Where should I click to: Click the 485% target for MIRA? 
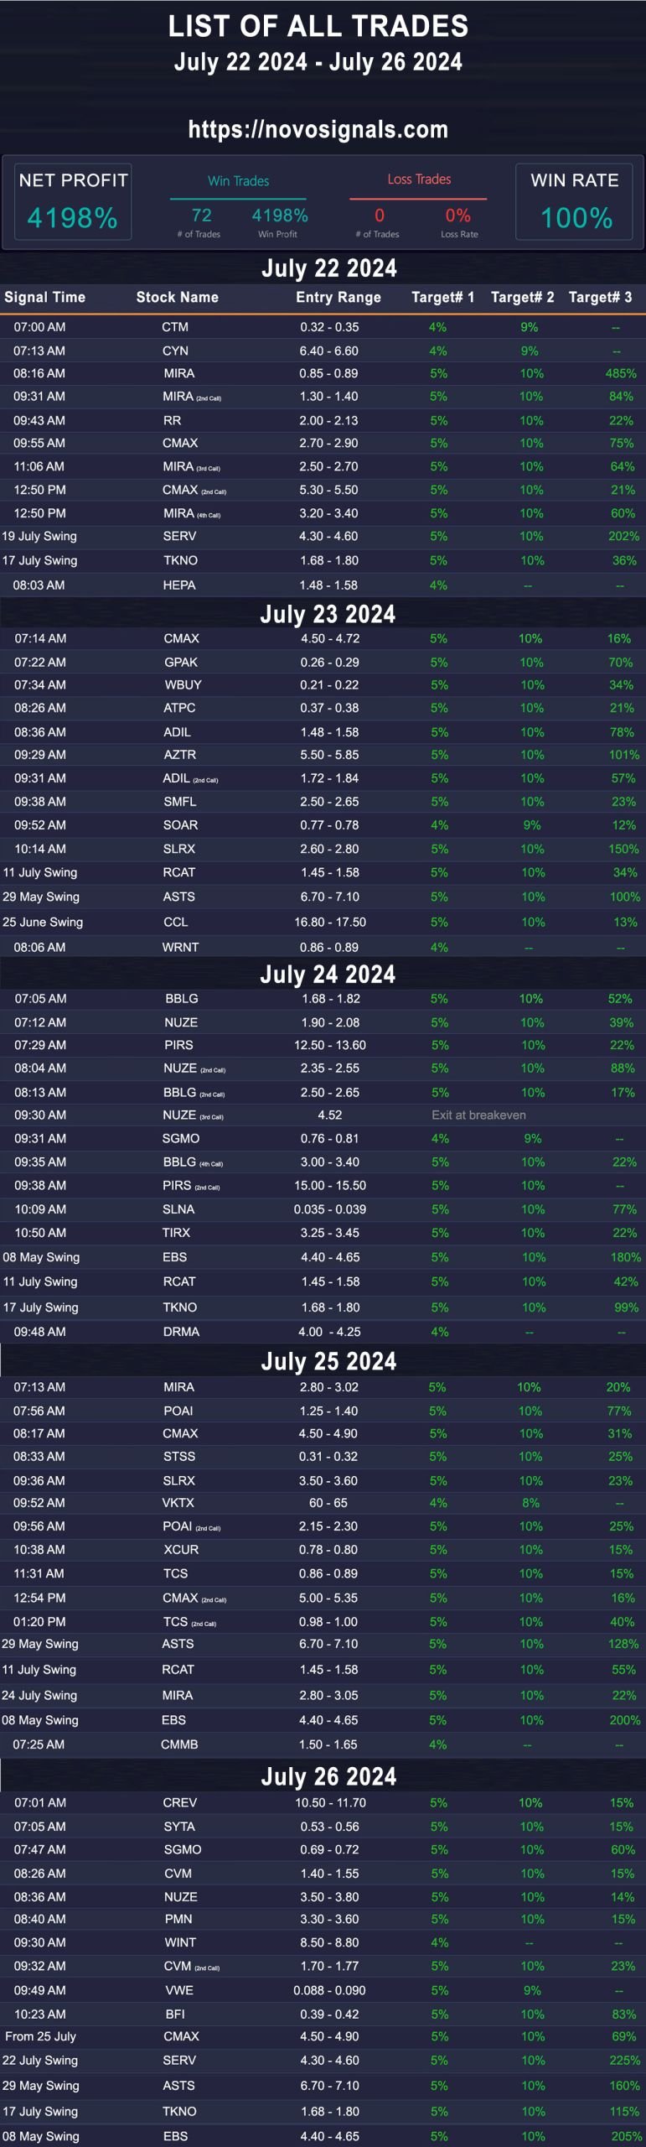621,373
